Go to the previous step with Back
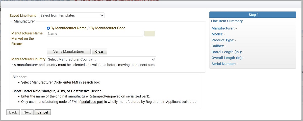Image resolution: width=303 pixels, height=121 pixels. pos(13,112)
